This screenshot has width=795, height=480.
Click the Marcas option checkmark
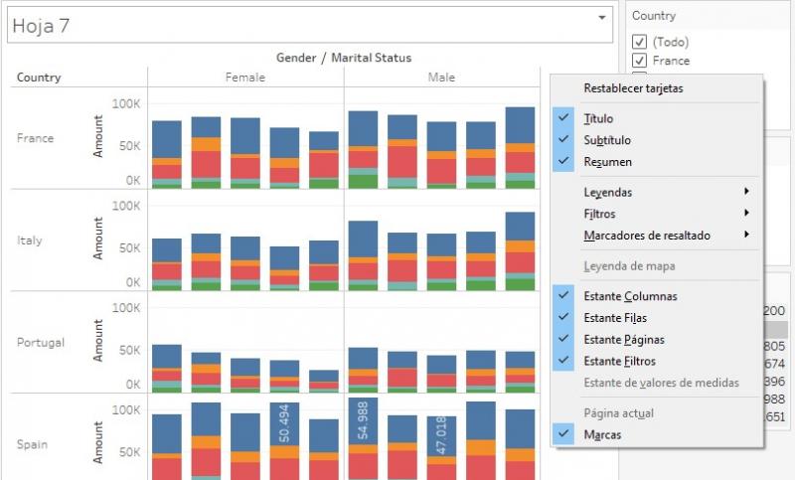[565, 434]
